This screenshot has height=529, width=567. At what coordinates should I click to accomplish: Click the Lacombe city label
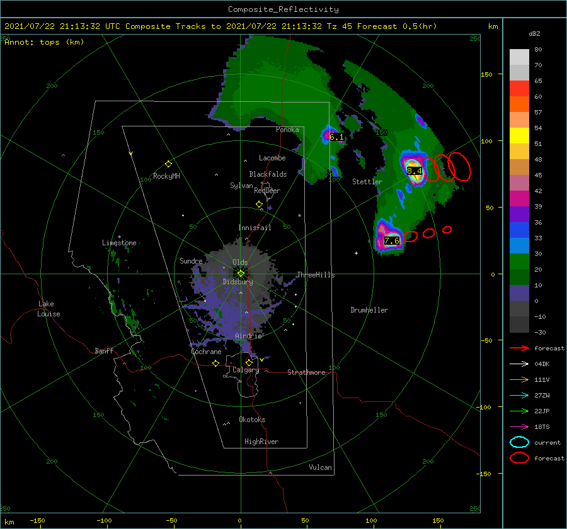pos(272,158)
